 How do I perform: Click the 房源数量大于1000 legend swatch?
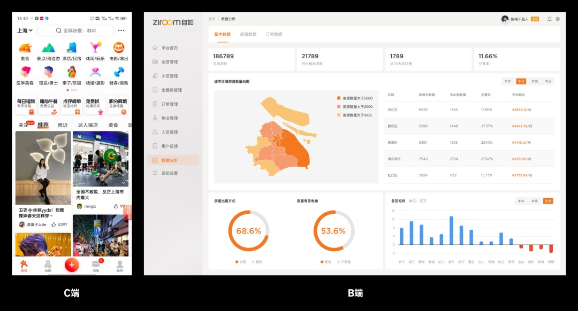[338, 115]
